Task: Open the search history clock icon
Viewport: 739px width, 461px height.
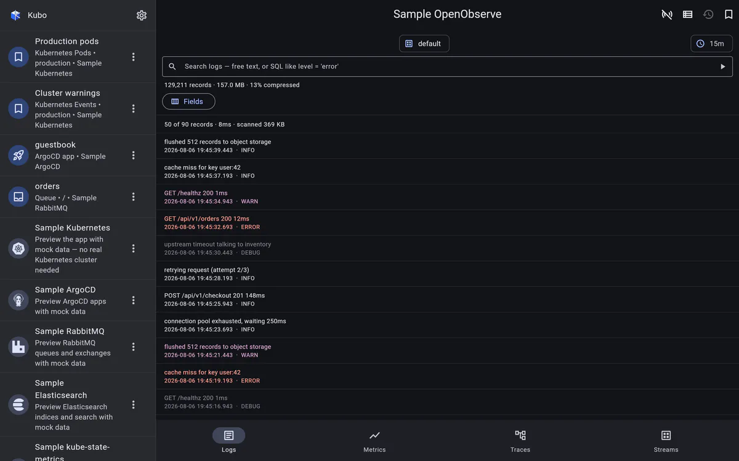Action: (x=708, y=14)
